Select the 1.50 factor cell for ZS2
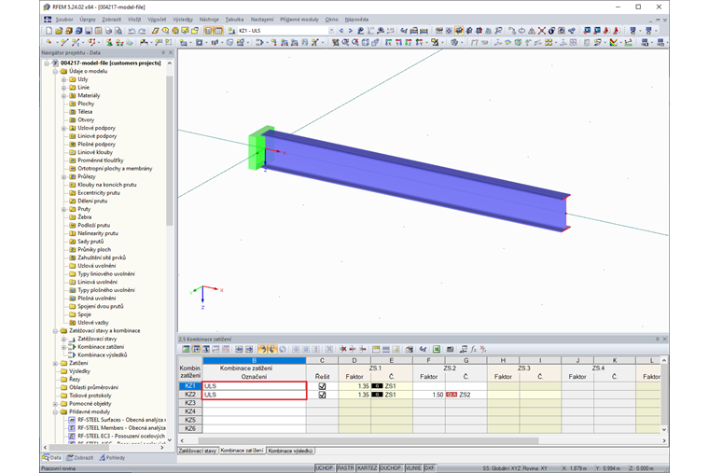 (x=428, y=395)
